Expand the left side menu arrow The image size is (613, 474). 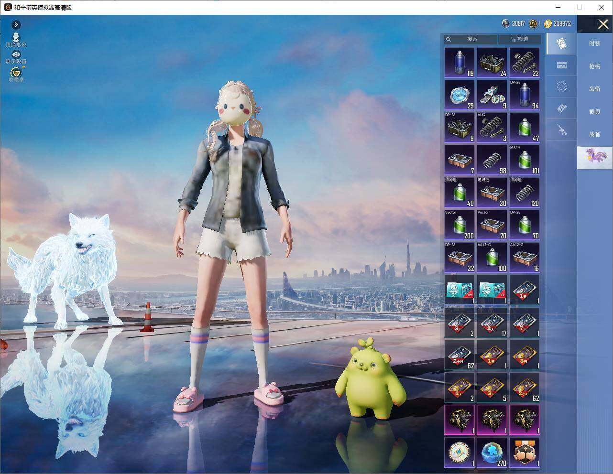tap(16, 24)
